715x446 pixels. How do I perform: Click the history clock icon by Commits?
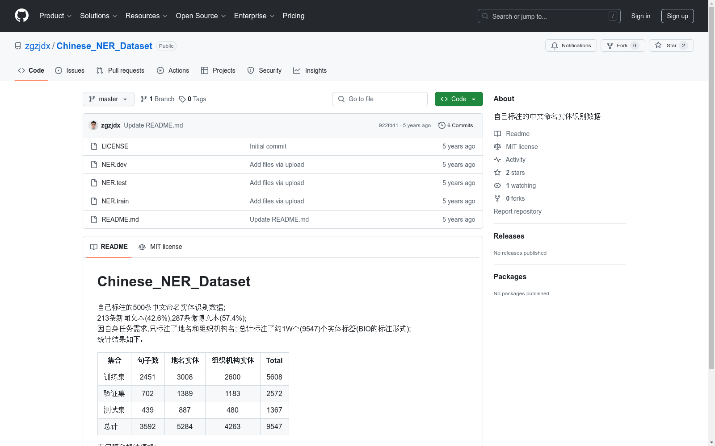[442, 125]
